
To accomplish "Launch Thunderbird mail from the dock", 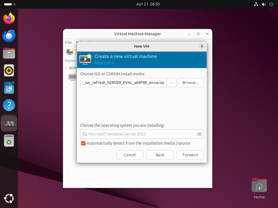I will tap(9, 36).
